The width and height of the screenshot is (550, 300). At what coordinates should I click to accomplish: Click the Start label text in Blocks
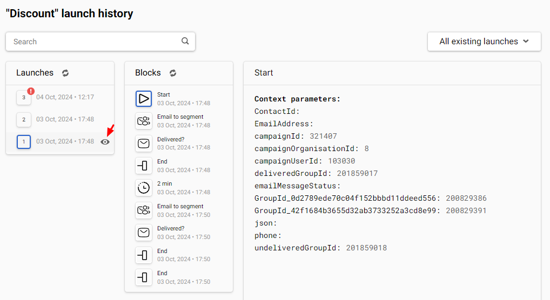tap(164, 94)
